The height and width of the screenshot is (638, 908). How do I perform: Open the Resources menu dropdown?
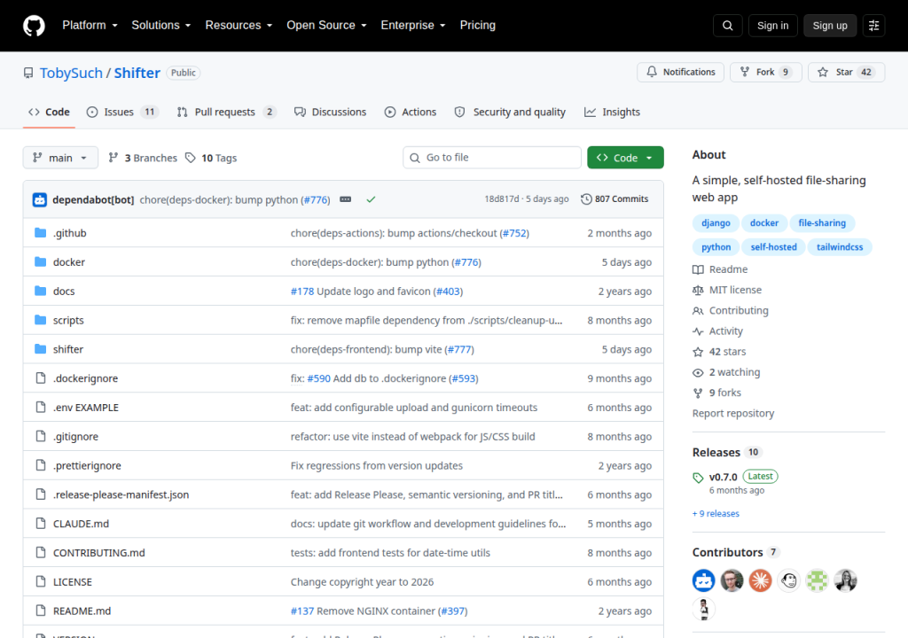(239, 26)
